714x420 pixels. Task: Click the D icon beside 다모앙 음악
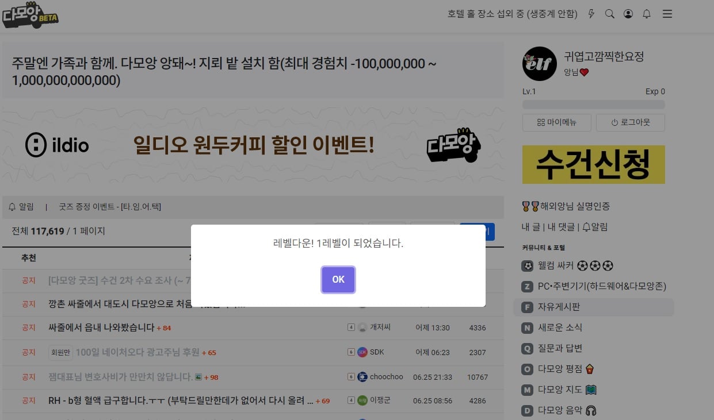coord(527,410)
